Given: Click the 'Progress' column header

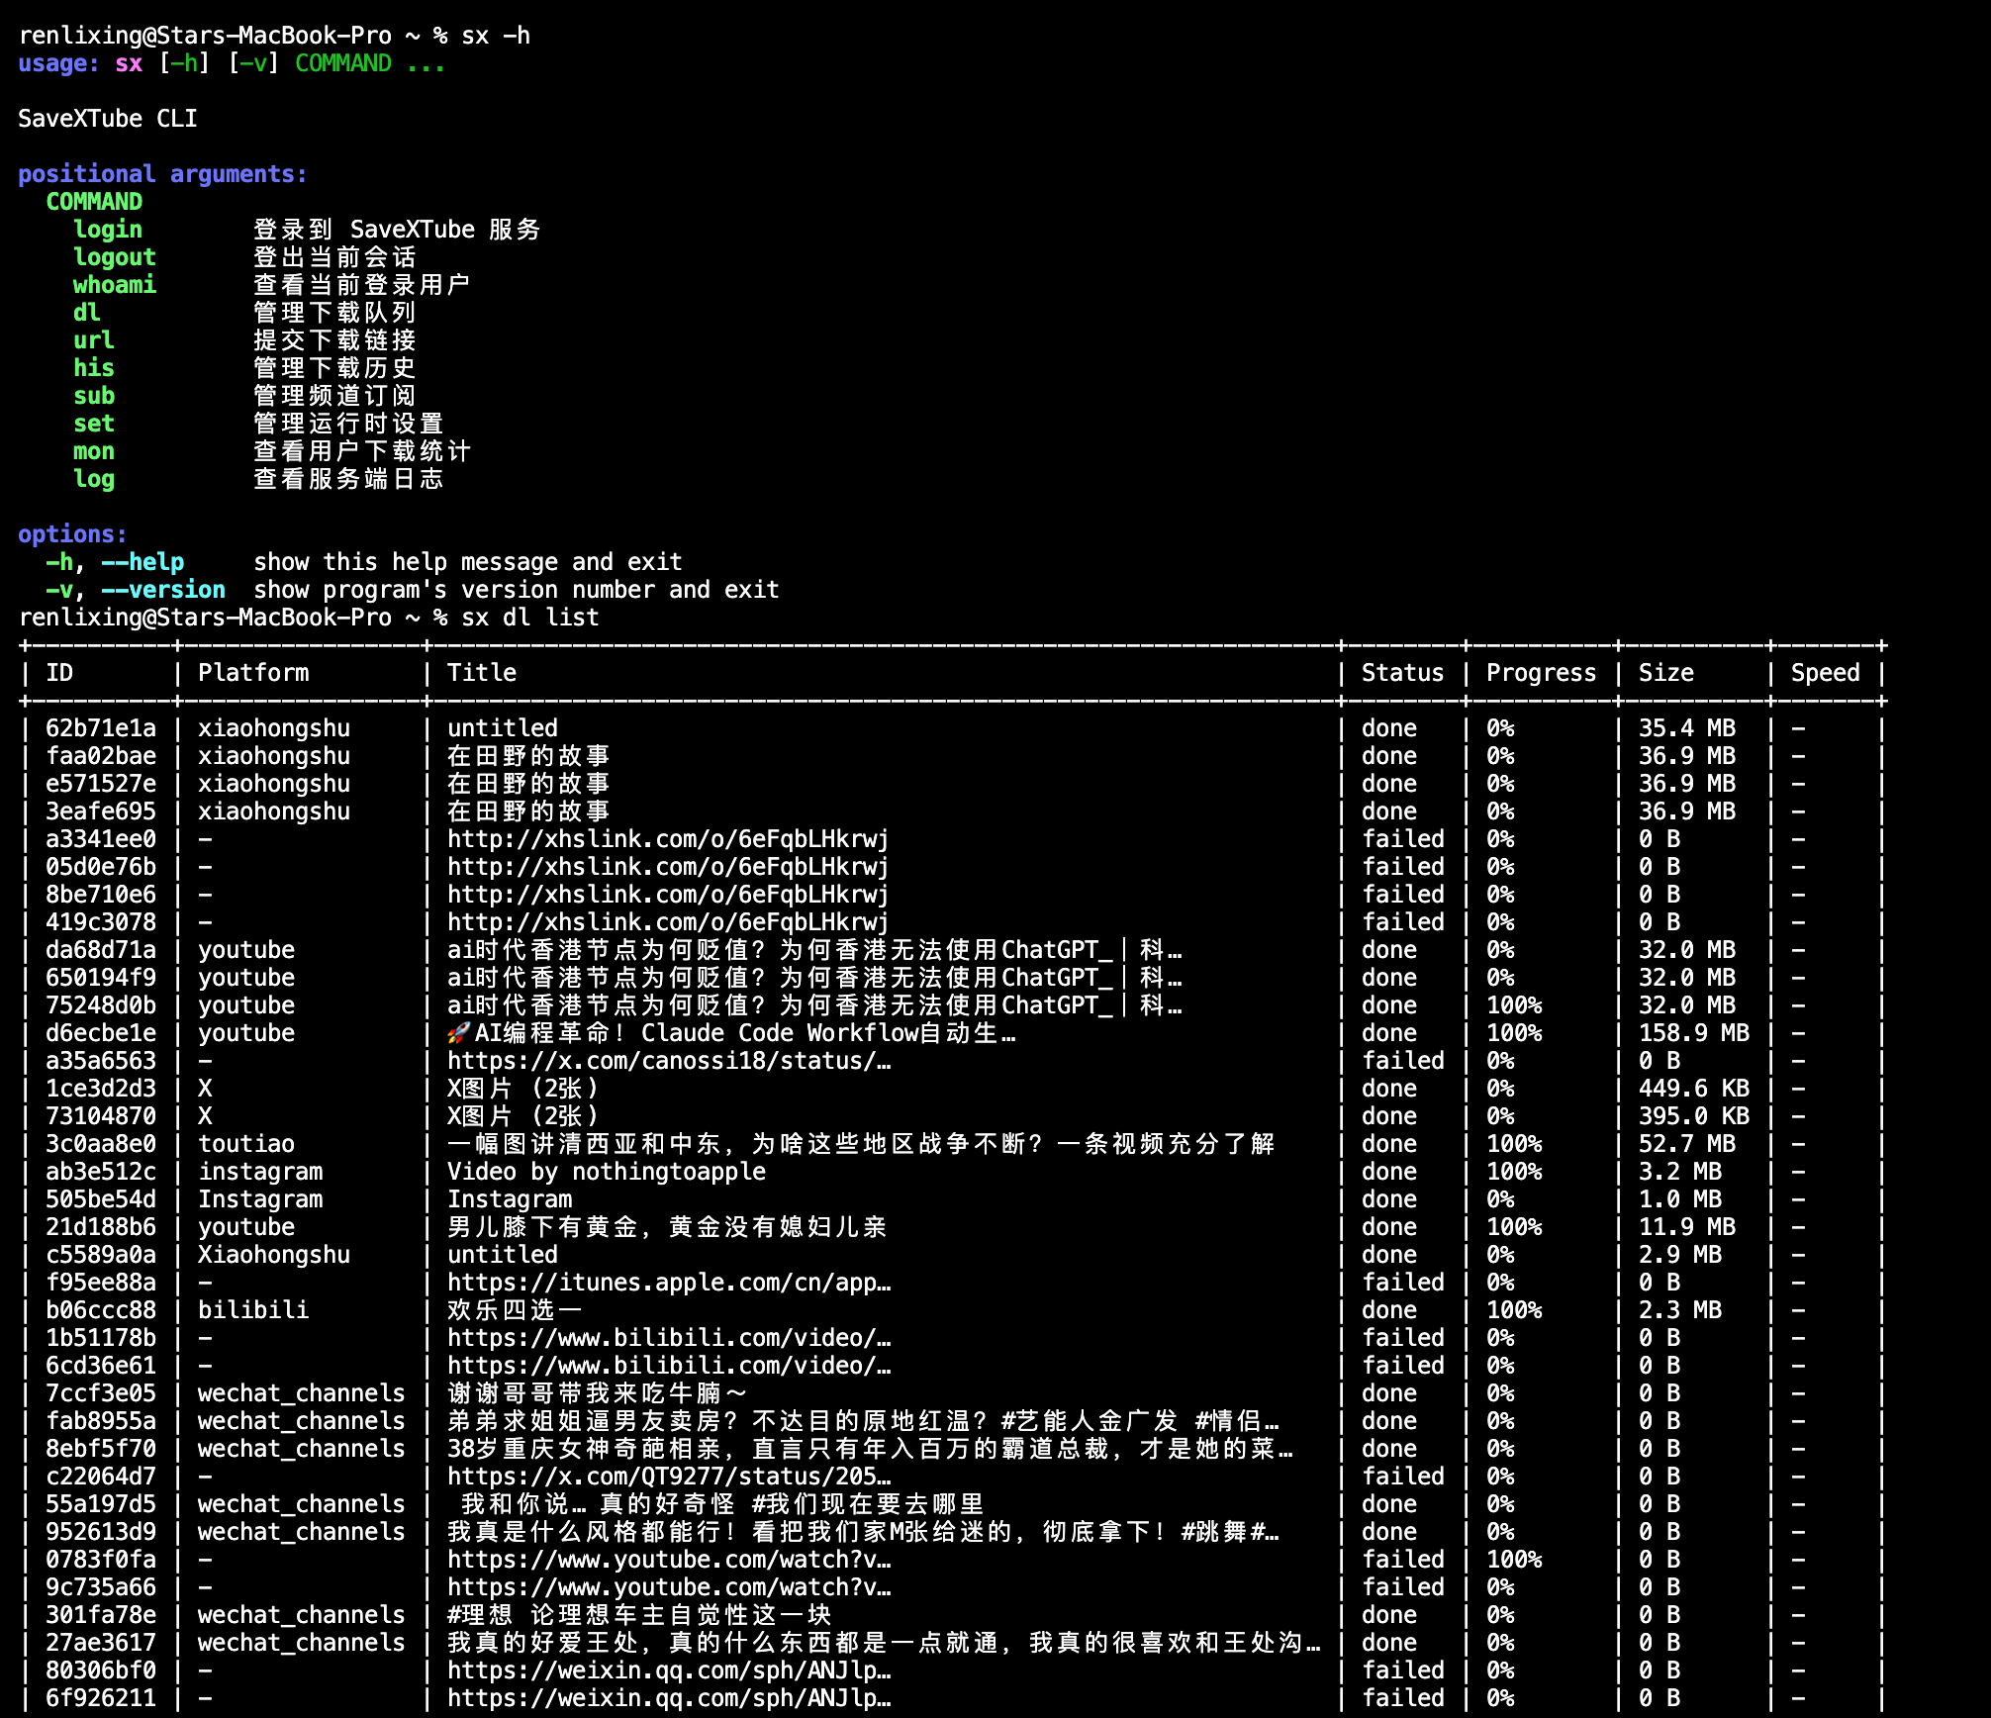Looking at the screenshot, I should click(x=1542, y=673).
